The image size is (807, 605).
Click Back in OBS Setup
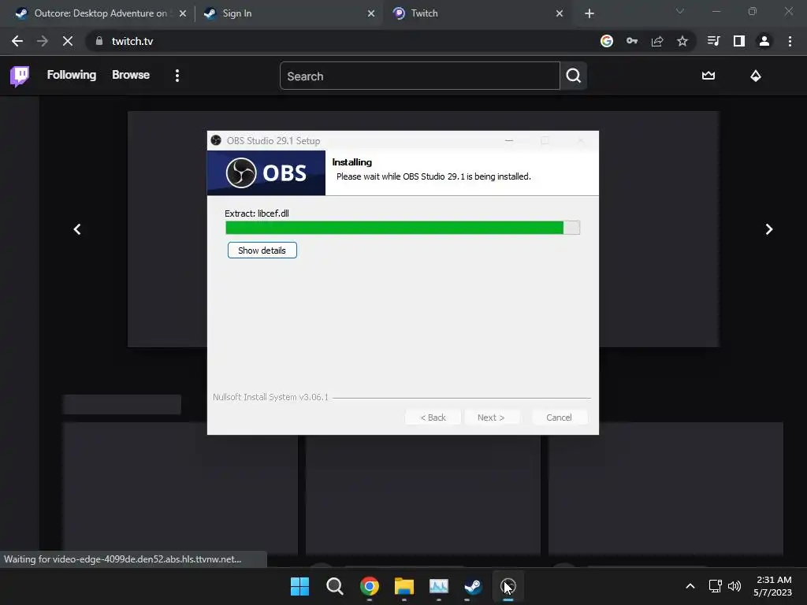pyautogui.click(x=433, y=418)
